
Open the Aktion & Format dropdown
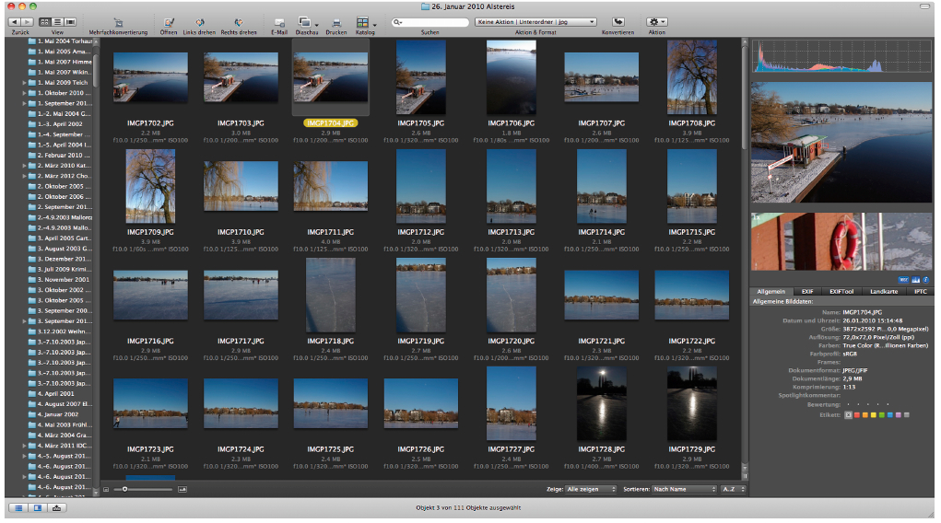tap(535, 21)
